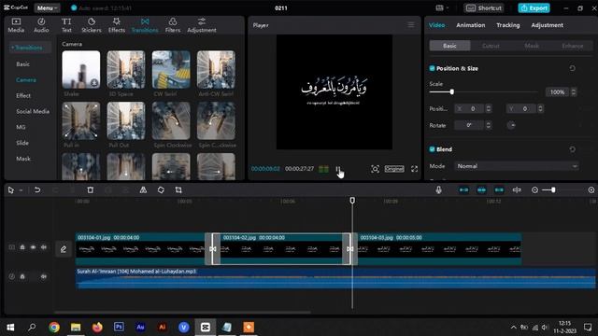
Task: Click the Preview axis icon in timeline toolbar
Action: 517,189
